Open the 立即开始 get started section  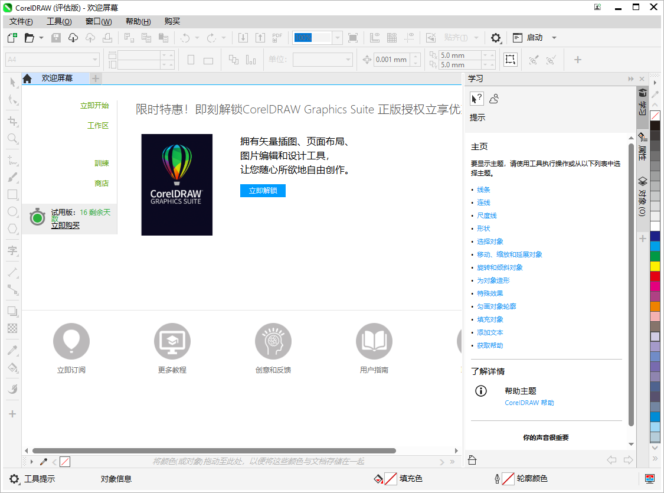pyautogui.click(x=94, y=106)
